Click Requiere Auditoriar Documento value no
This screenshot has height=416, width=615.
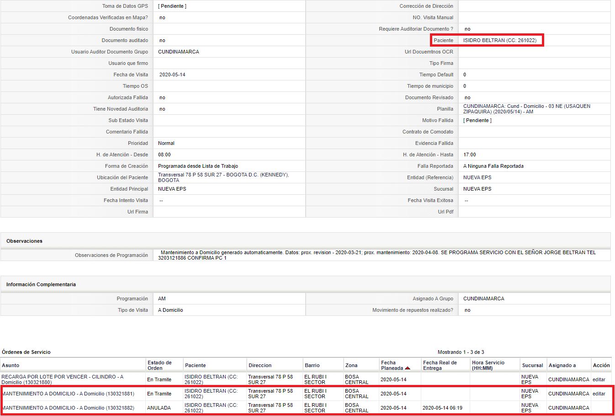click(x=467, y=29)
